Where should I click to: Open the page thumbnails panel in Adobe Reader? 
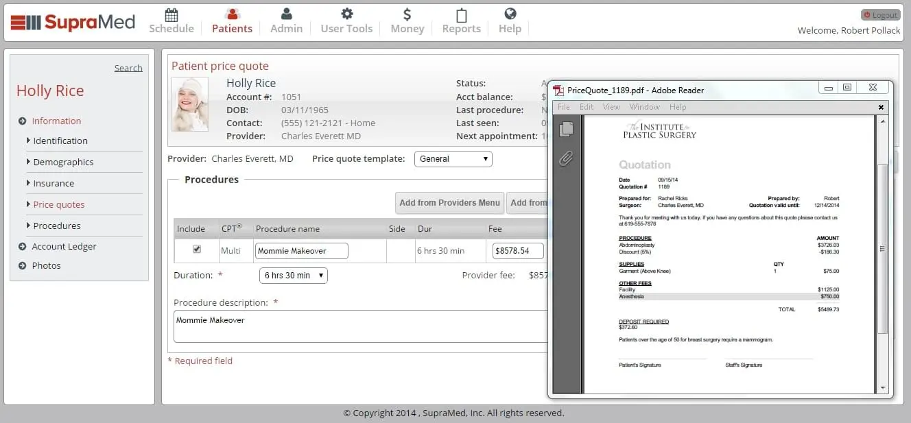[x=566, y=130]
